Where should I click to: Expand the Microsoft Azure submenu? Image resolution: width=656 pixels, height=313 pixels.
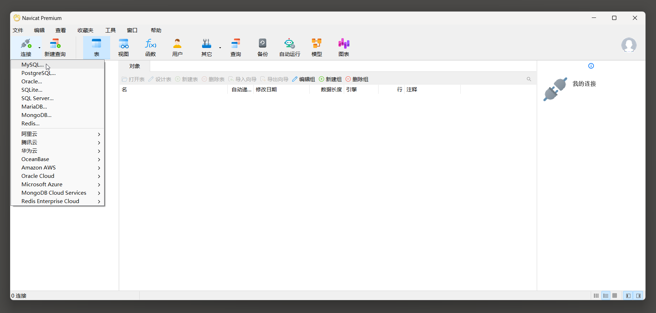pos(58,184)
